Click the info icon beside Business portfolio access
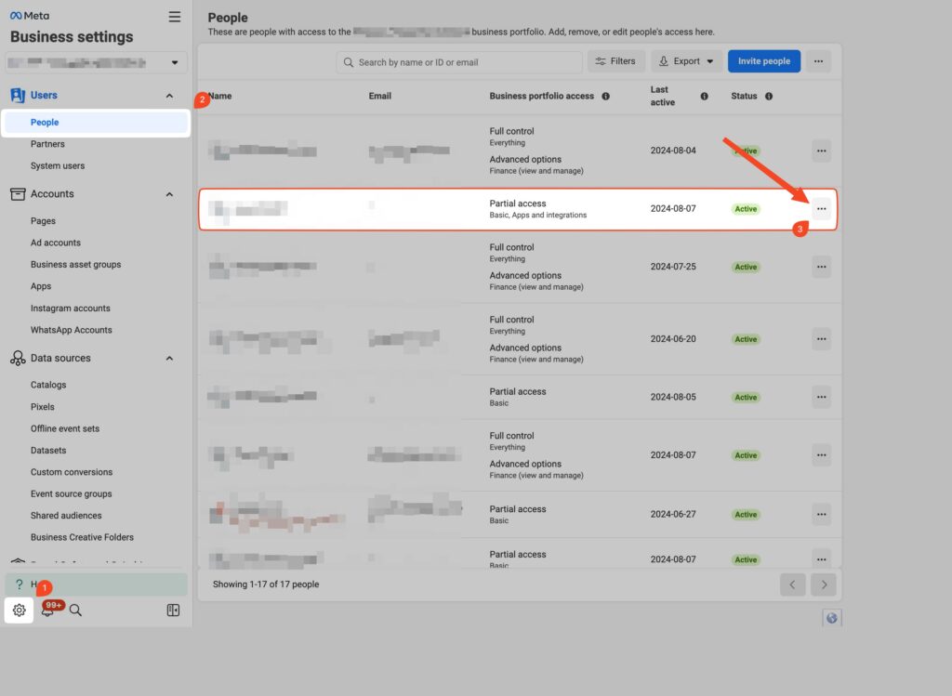 coord(605,96)
